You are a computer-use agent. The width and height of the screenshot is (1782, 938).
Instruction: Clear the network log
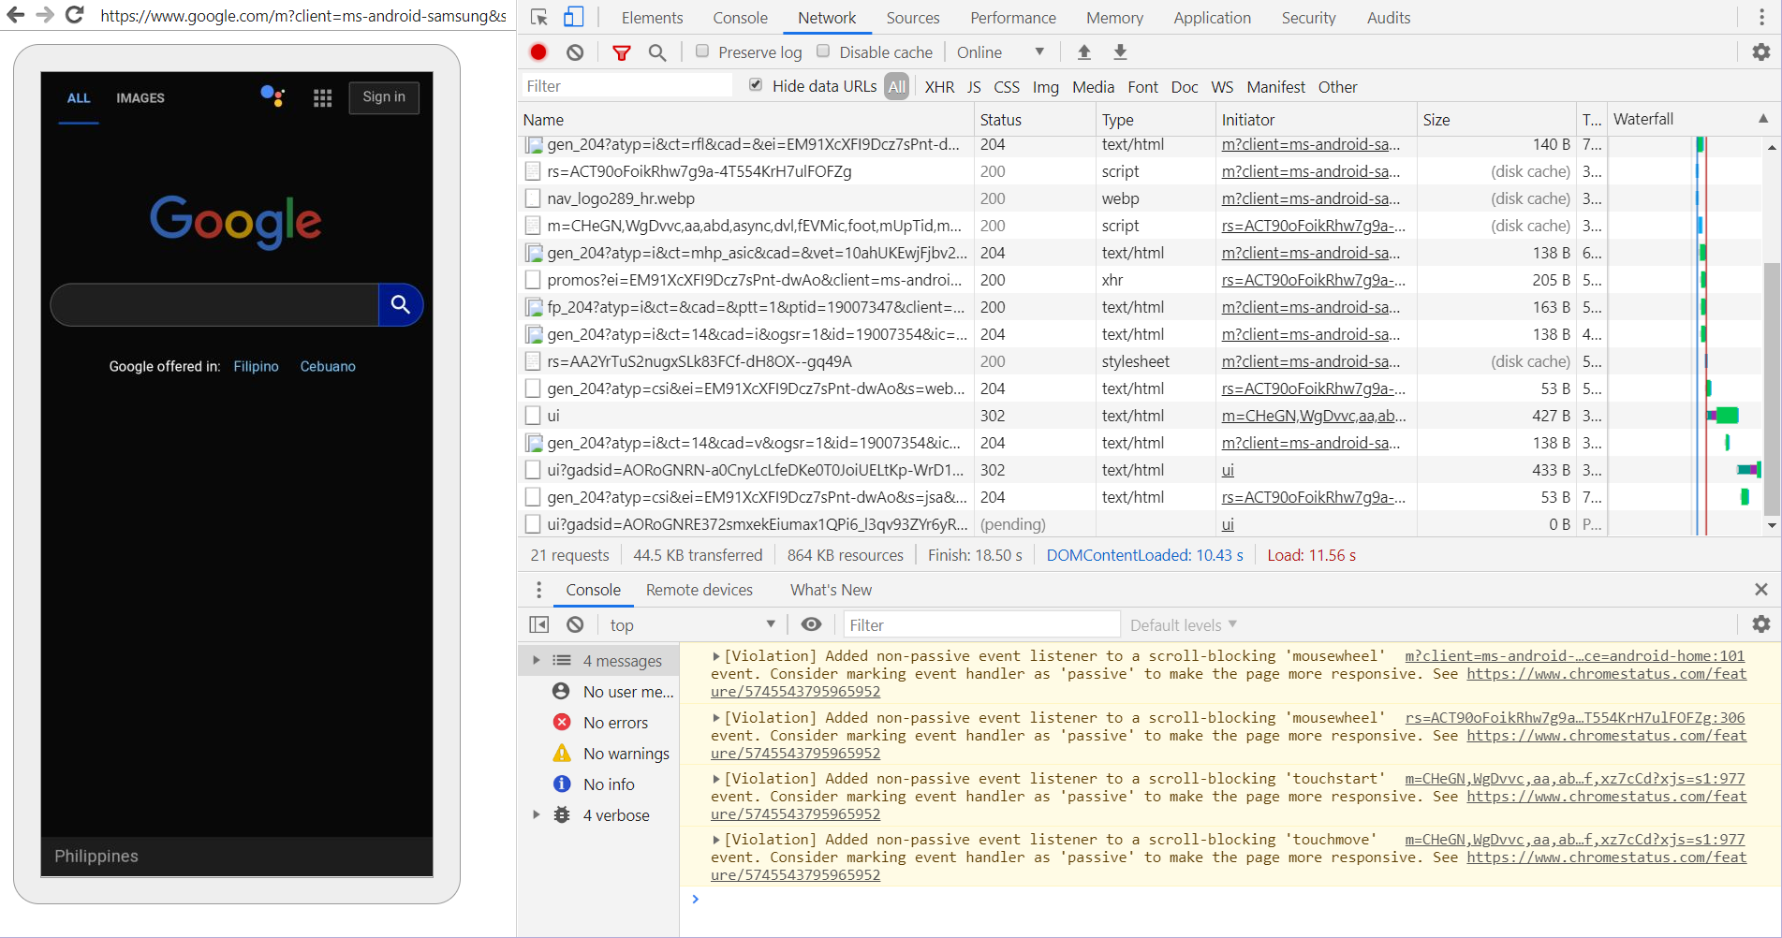(575, 52)
